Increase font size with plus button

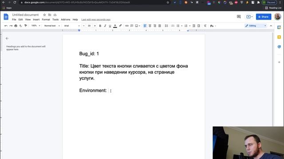[95, 26]
